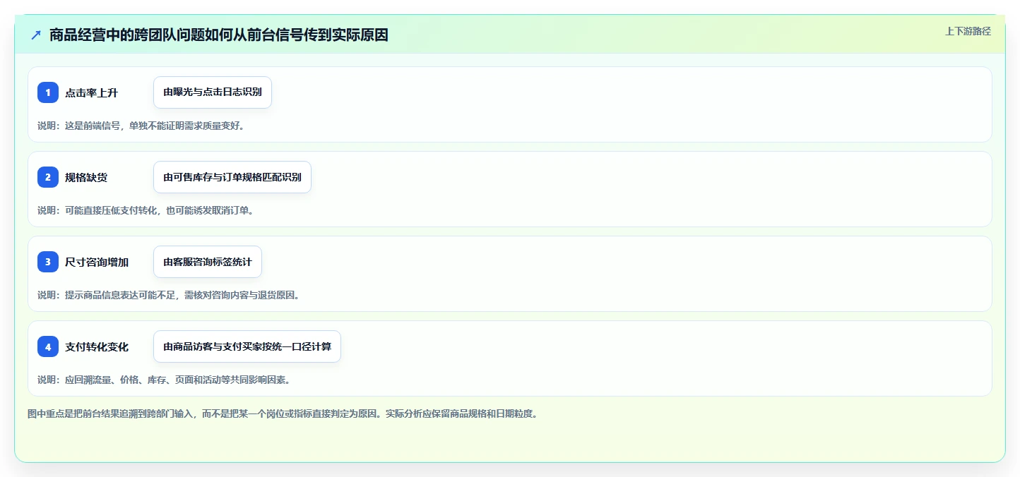Click the 尺寸咨询增加 step label
This screenshot has width=1020, height=477.
coord(97,262)
